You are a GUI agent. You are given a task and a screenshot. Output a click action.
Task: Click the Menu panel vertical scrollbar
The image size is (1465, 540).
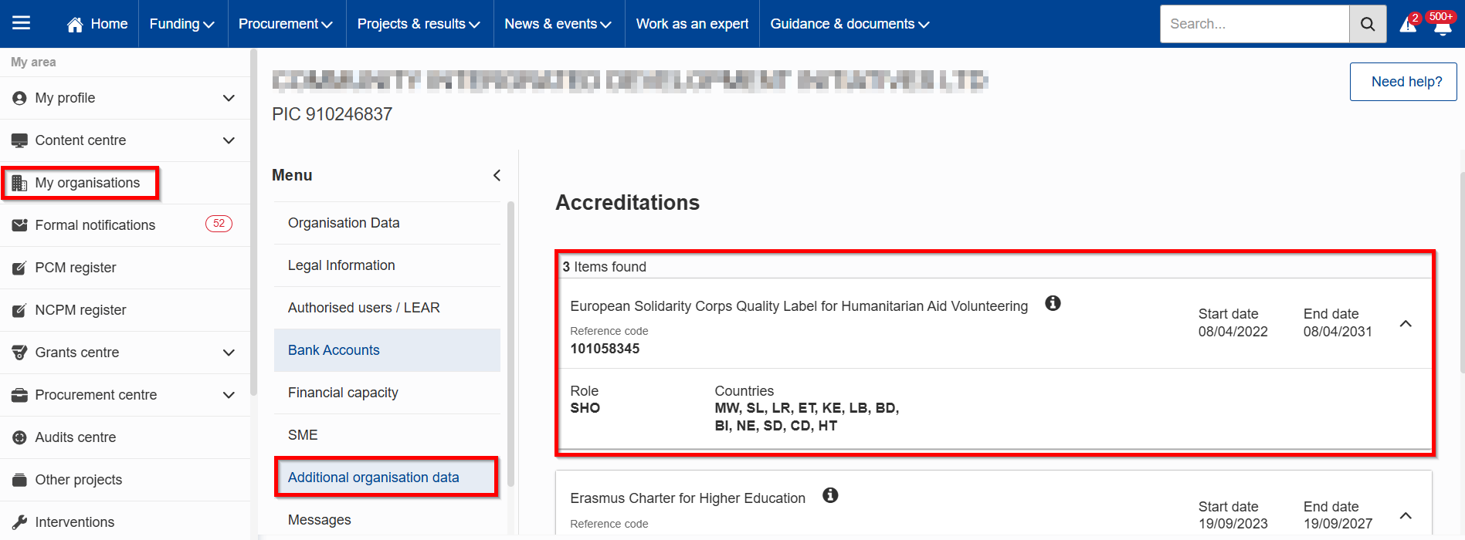(510, 343)
